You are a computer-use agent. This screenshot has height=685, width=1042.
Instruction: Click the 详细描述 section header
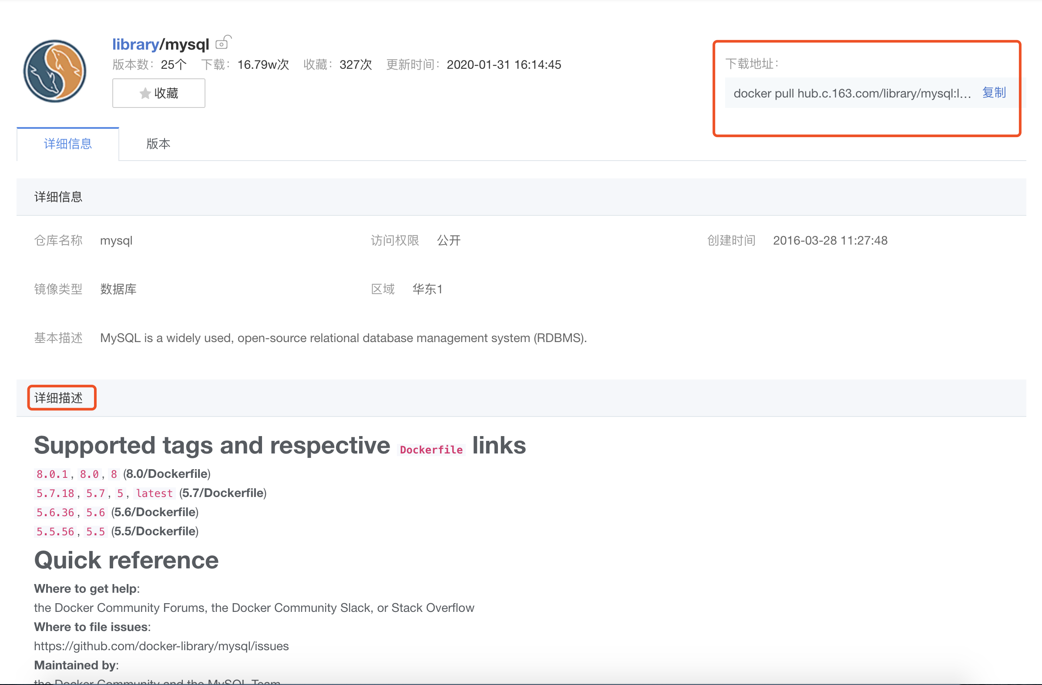click(59, 397)
